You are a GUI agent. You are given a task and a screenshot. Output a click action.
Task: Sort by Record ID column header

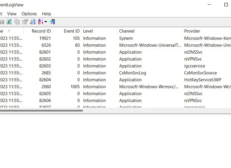38,31
